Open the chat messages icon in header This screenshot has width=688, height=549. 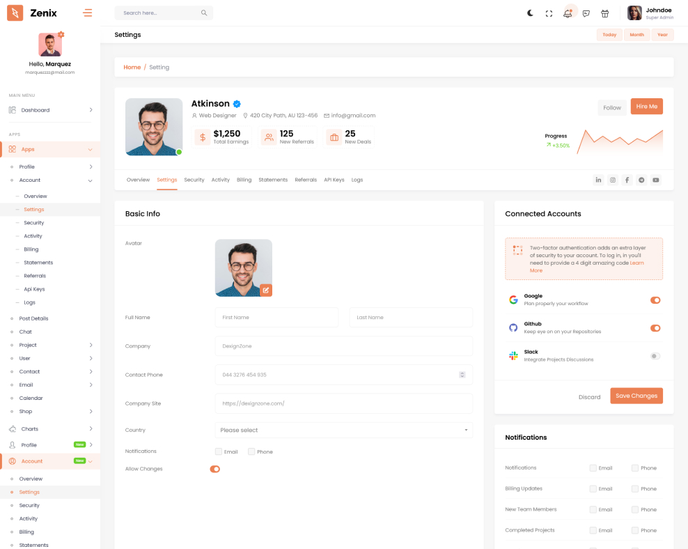pos(586,13)
